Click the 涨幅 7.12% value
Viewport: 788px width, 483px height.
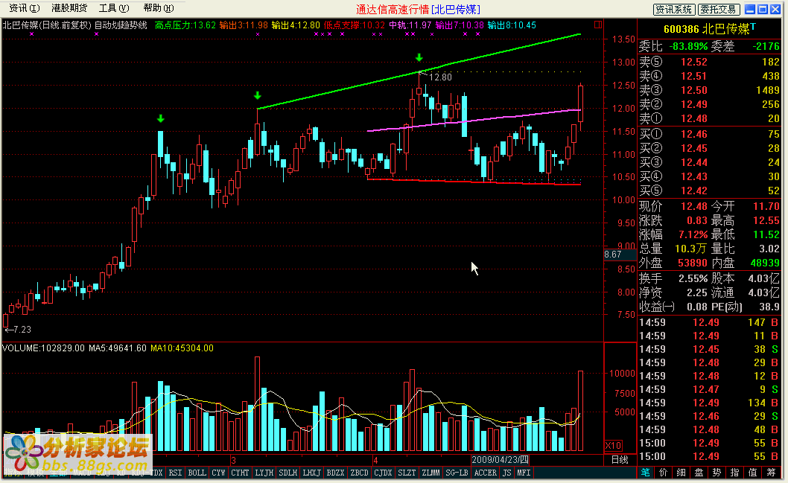coord(693,234)
